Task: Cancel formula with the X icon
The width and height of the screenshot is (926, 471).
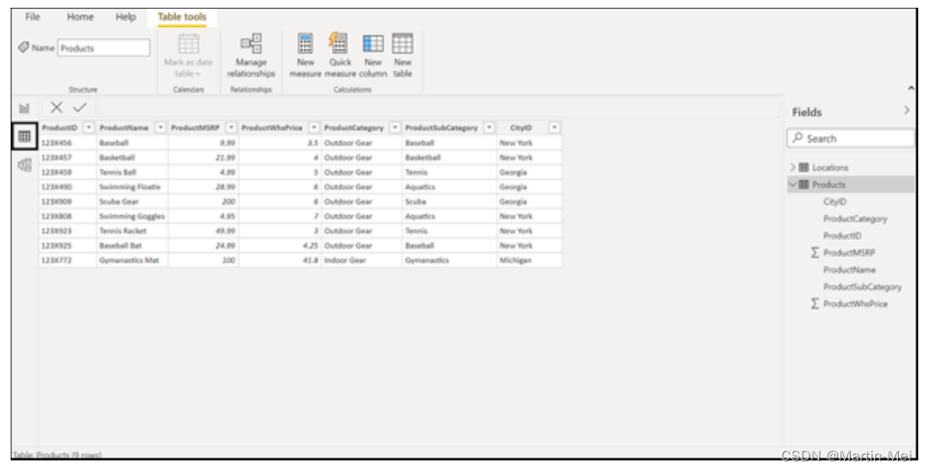Action: coord(57,107)
